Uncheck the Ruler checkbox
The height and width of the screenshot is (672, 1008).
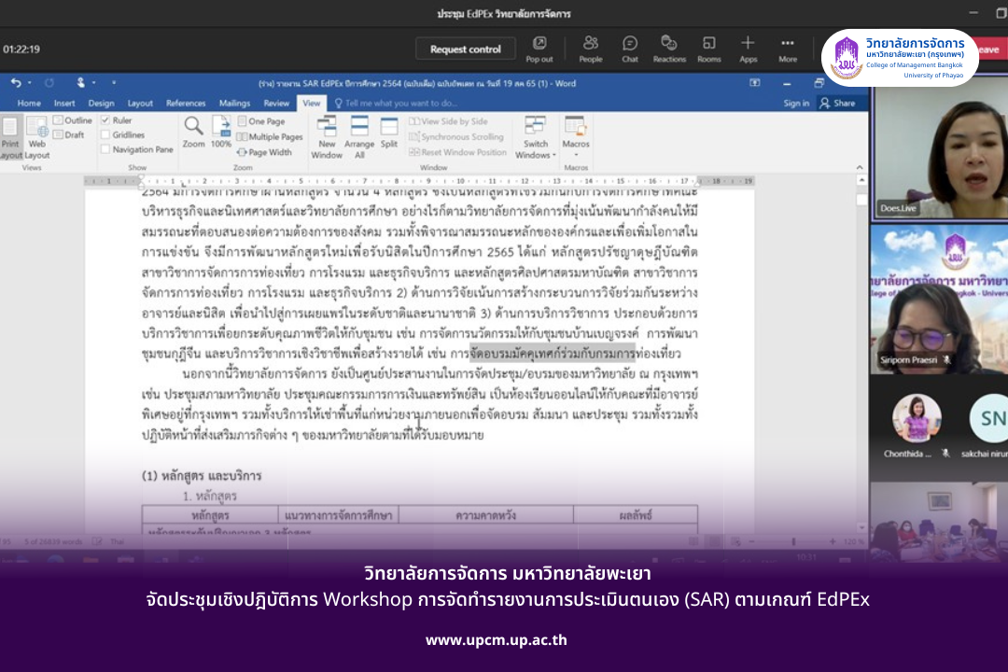(105, 120)
